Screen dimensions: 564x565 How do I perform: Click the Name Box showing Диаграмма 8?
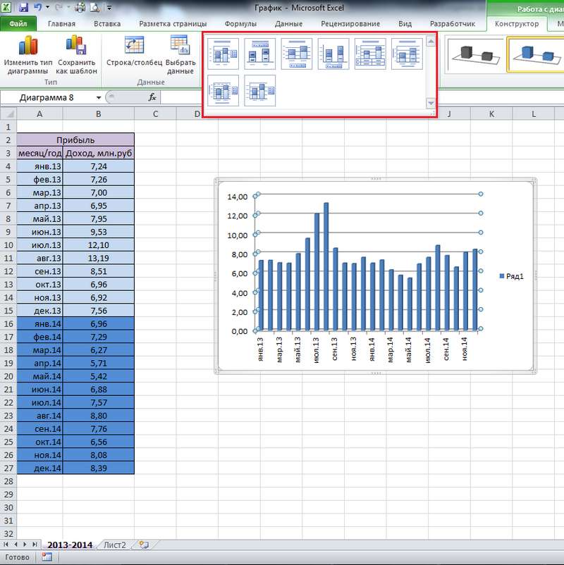46,98
